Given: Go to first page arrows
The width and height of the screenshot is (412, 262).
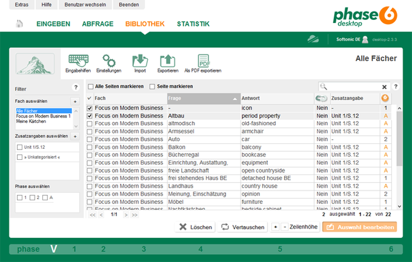Looking at the screenshot, I should coord(93,215).
